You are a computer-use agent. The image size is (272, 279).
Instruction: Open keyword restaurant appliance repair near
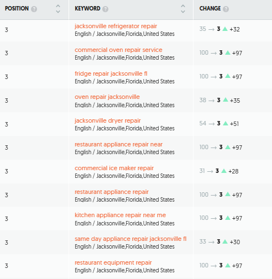coord(118,144)
